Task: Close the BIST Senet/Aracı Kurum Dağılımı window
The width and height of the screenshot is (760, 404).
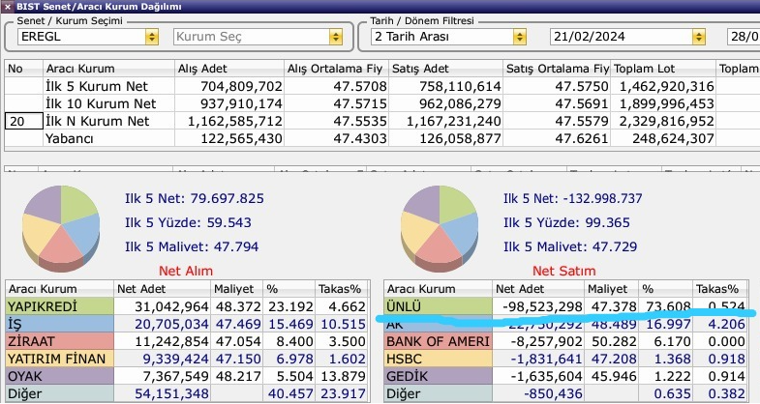Action: (8, 7)
